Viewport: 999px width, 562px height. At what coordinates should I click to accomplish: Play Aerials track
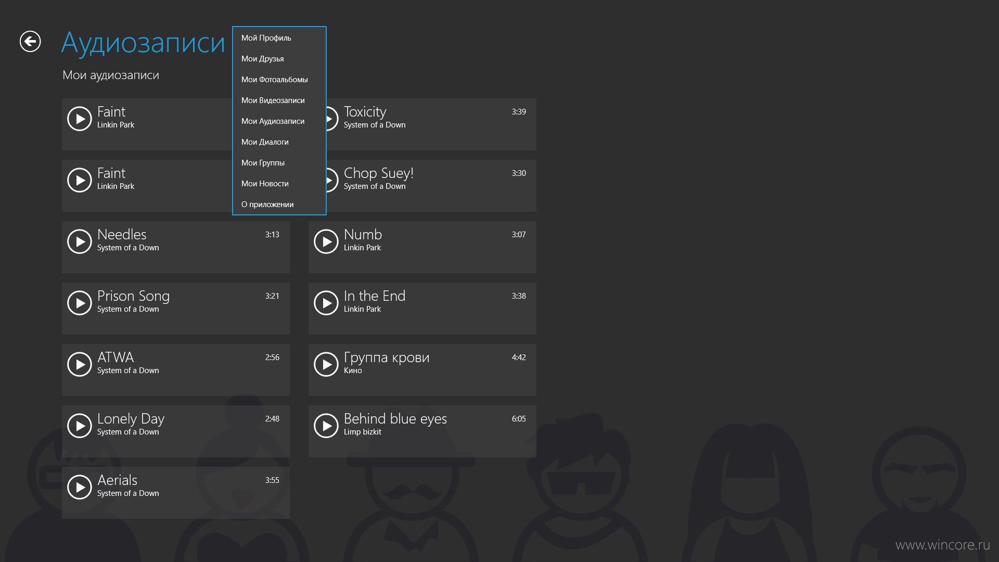pos(80,487)
